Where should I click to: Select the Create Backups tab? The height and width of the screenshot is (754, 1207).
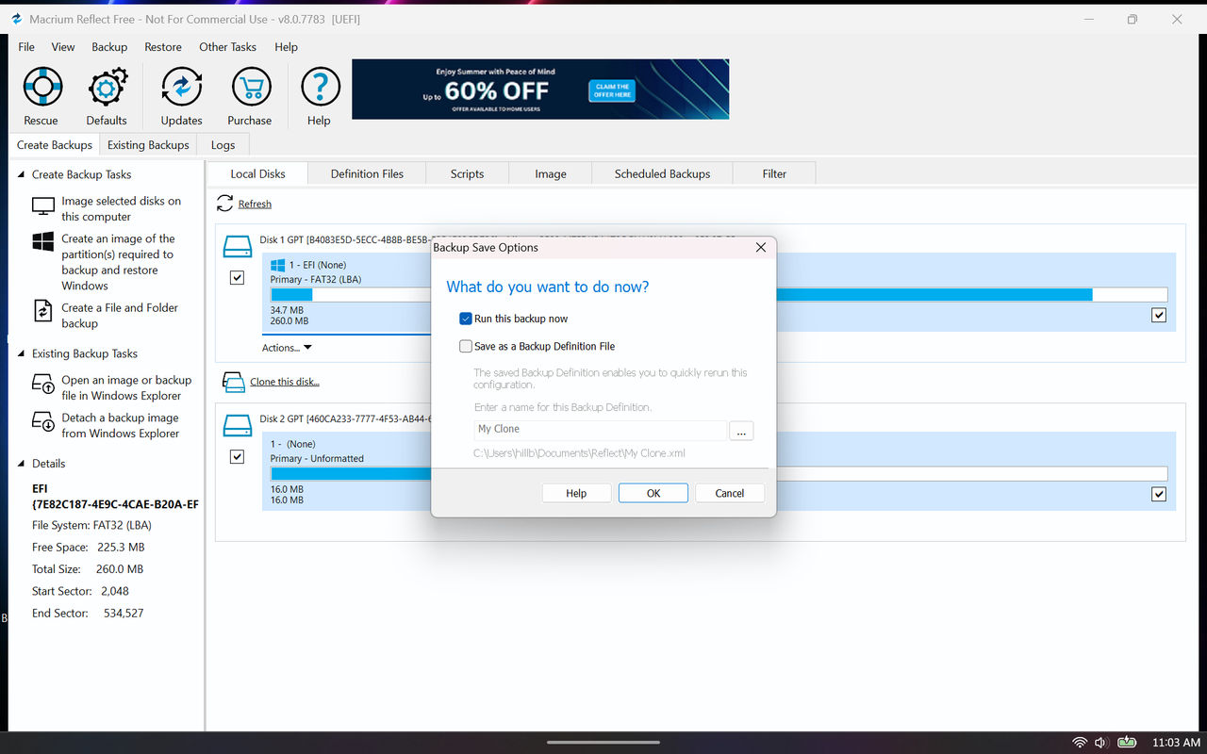55,145
